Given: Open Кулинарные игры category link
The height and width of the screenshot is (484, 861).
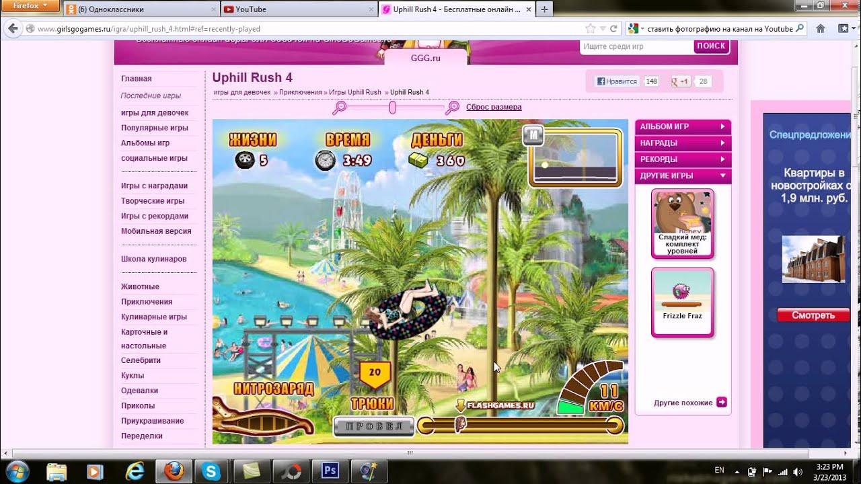Looking at the screenshot, I should 154,317.
